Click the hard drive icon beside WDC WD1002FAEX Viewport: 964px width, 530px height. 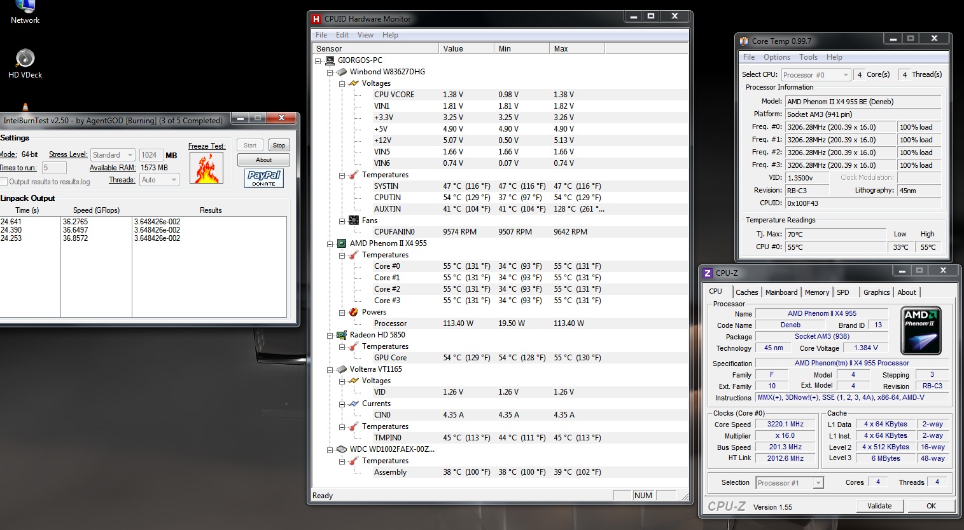342,449
